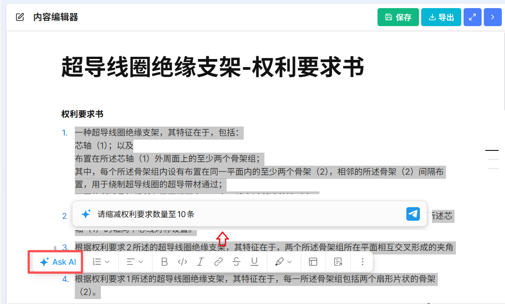Apply inline code formatting
The width and height of the screenshot is (505, 304).
tap(182, 262)
